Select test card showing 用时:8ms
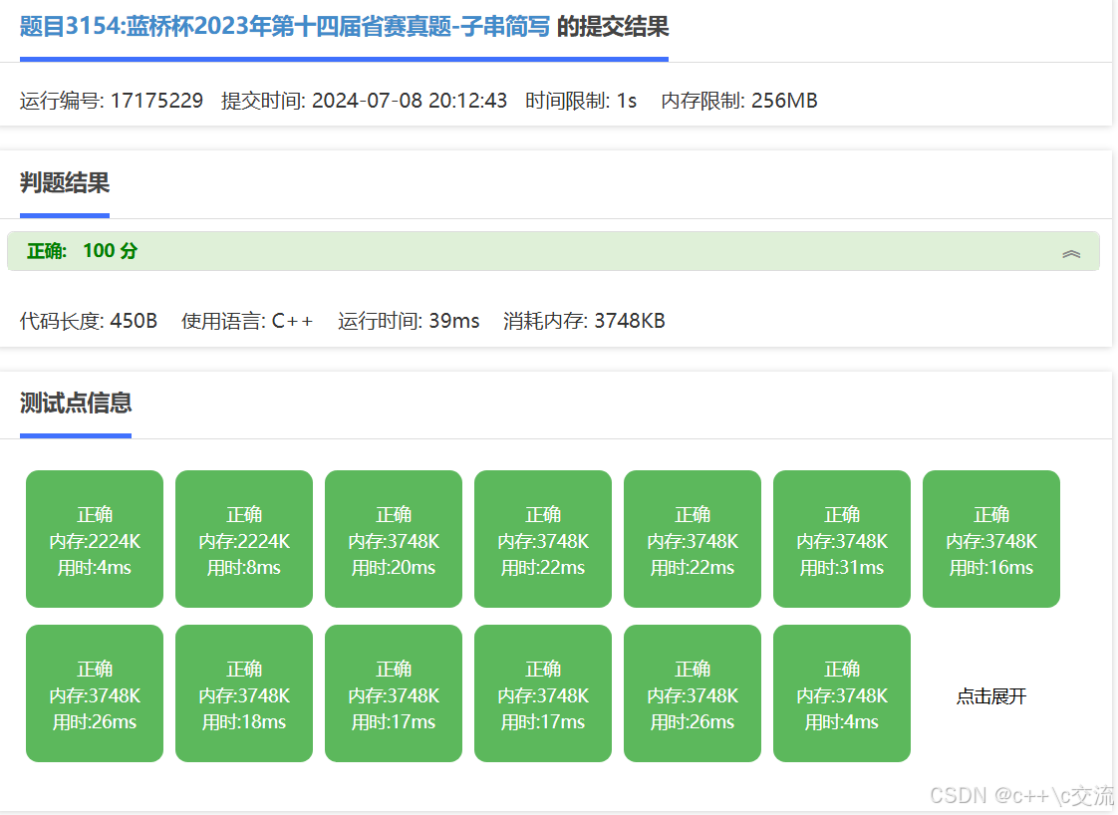 pyautogui.click(x=244, y=539)
